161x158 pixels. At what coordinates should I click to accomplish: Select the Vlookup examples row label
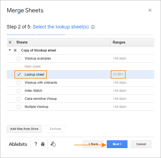click(x=38, y=58)
